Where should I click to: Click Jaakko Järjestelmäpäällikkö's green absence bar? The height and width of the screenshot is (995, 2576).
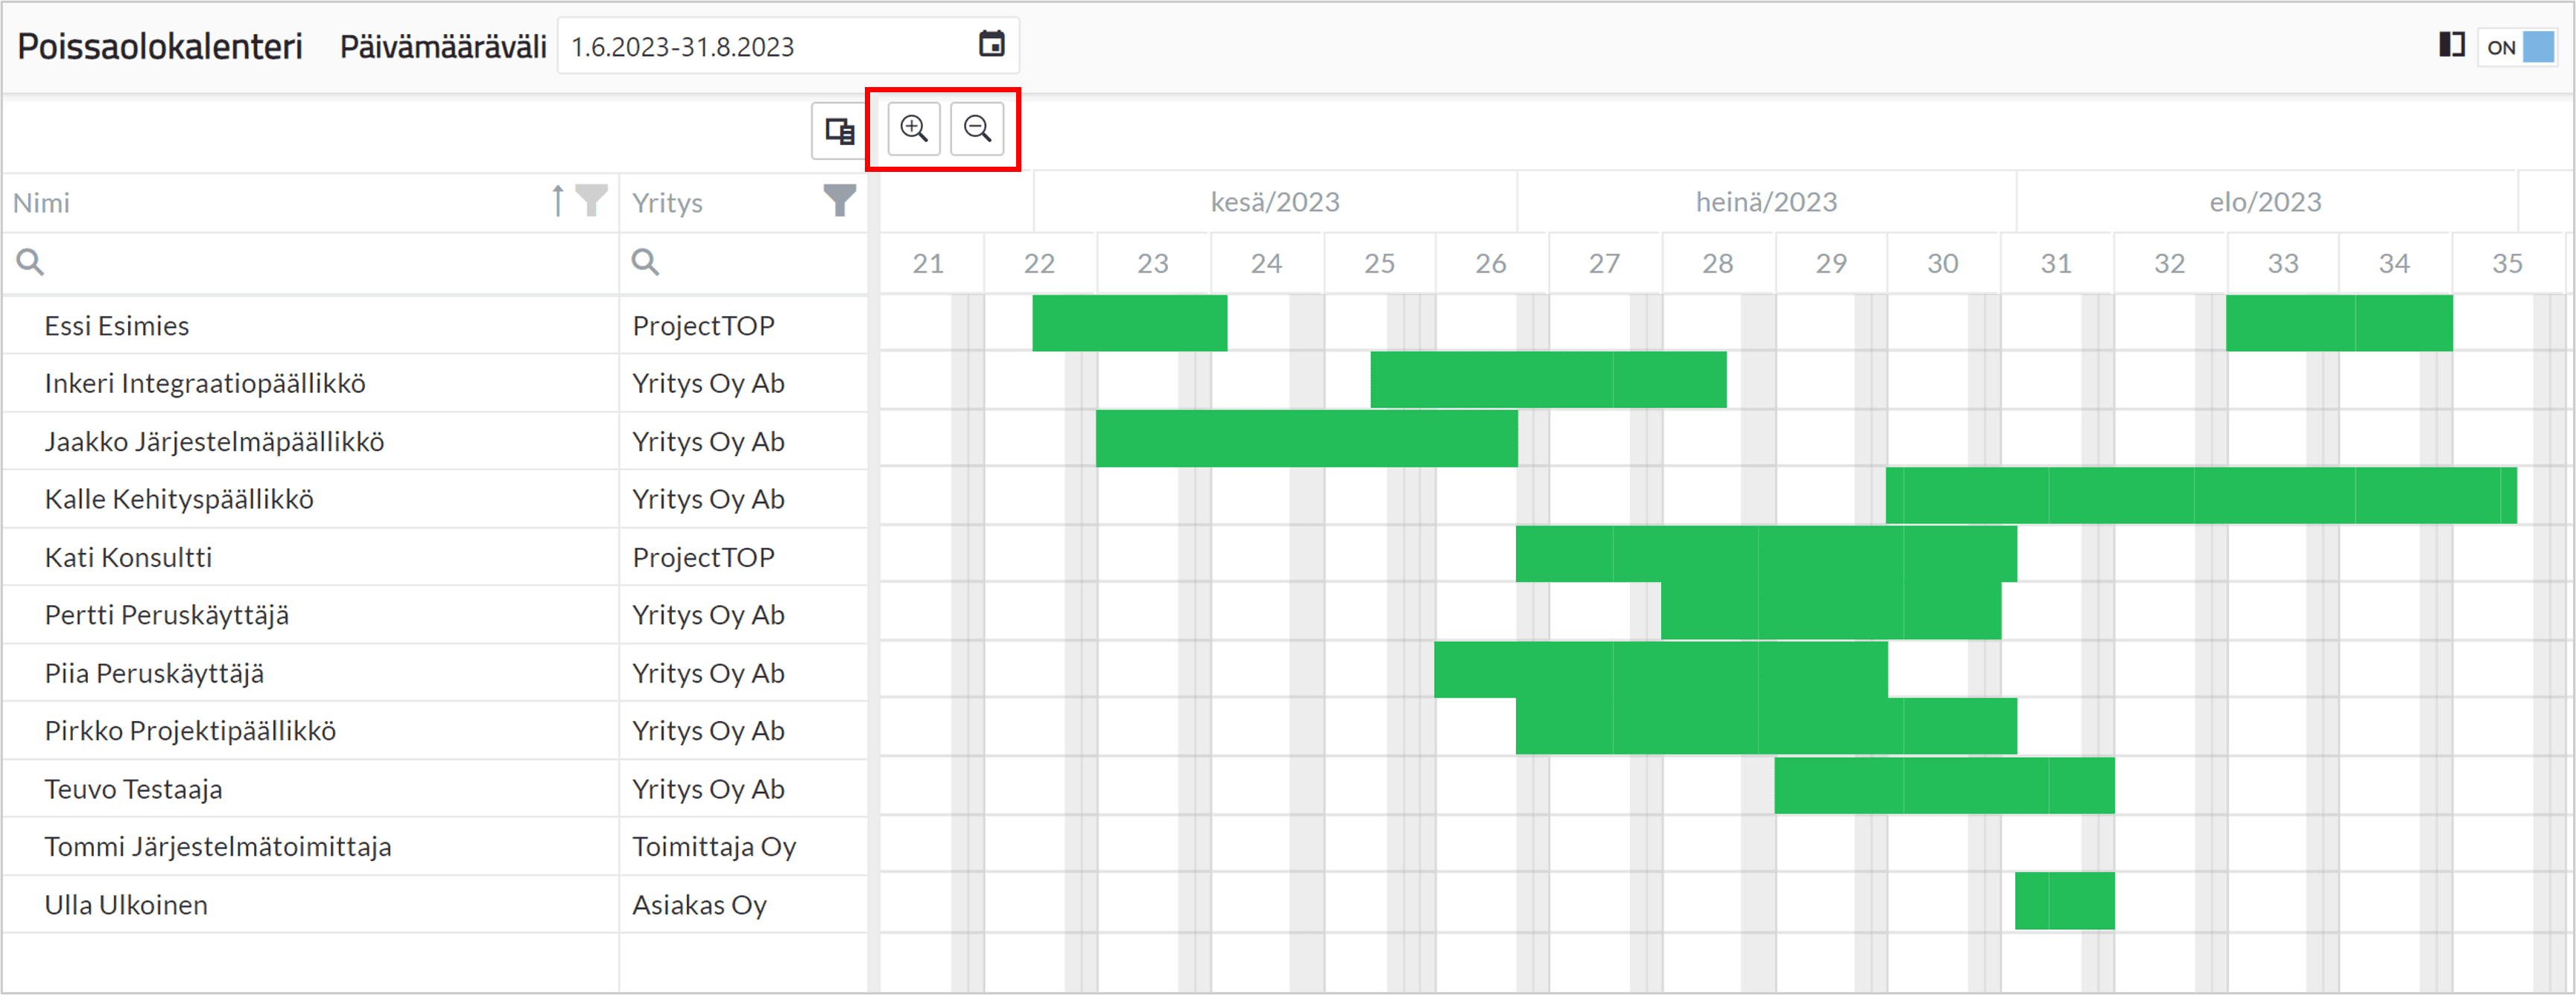1306,438
